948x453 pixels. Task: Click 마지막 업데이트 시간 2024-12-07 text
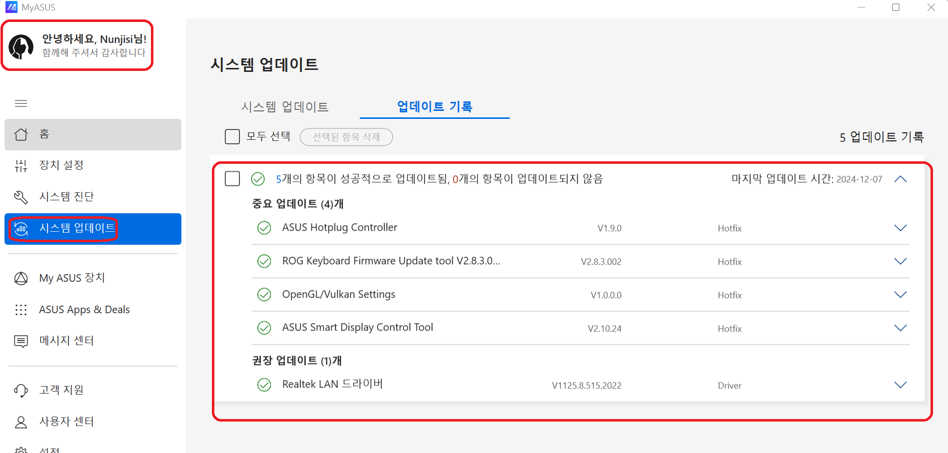click(x=807, y=179)
